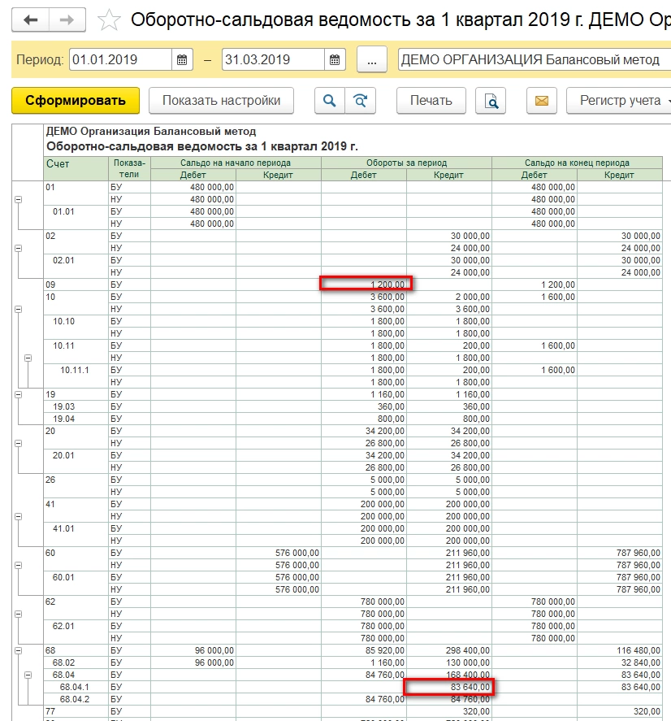Open calendar for period end date
The width and height of the screenshot is (671, 721).
click(334, 60)
